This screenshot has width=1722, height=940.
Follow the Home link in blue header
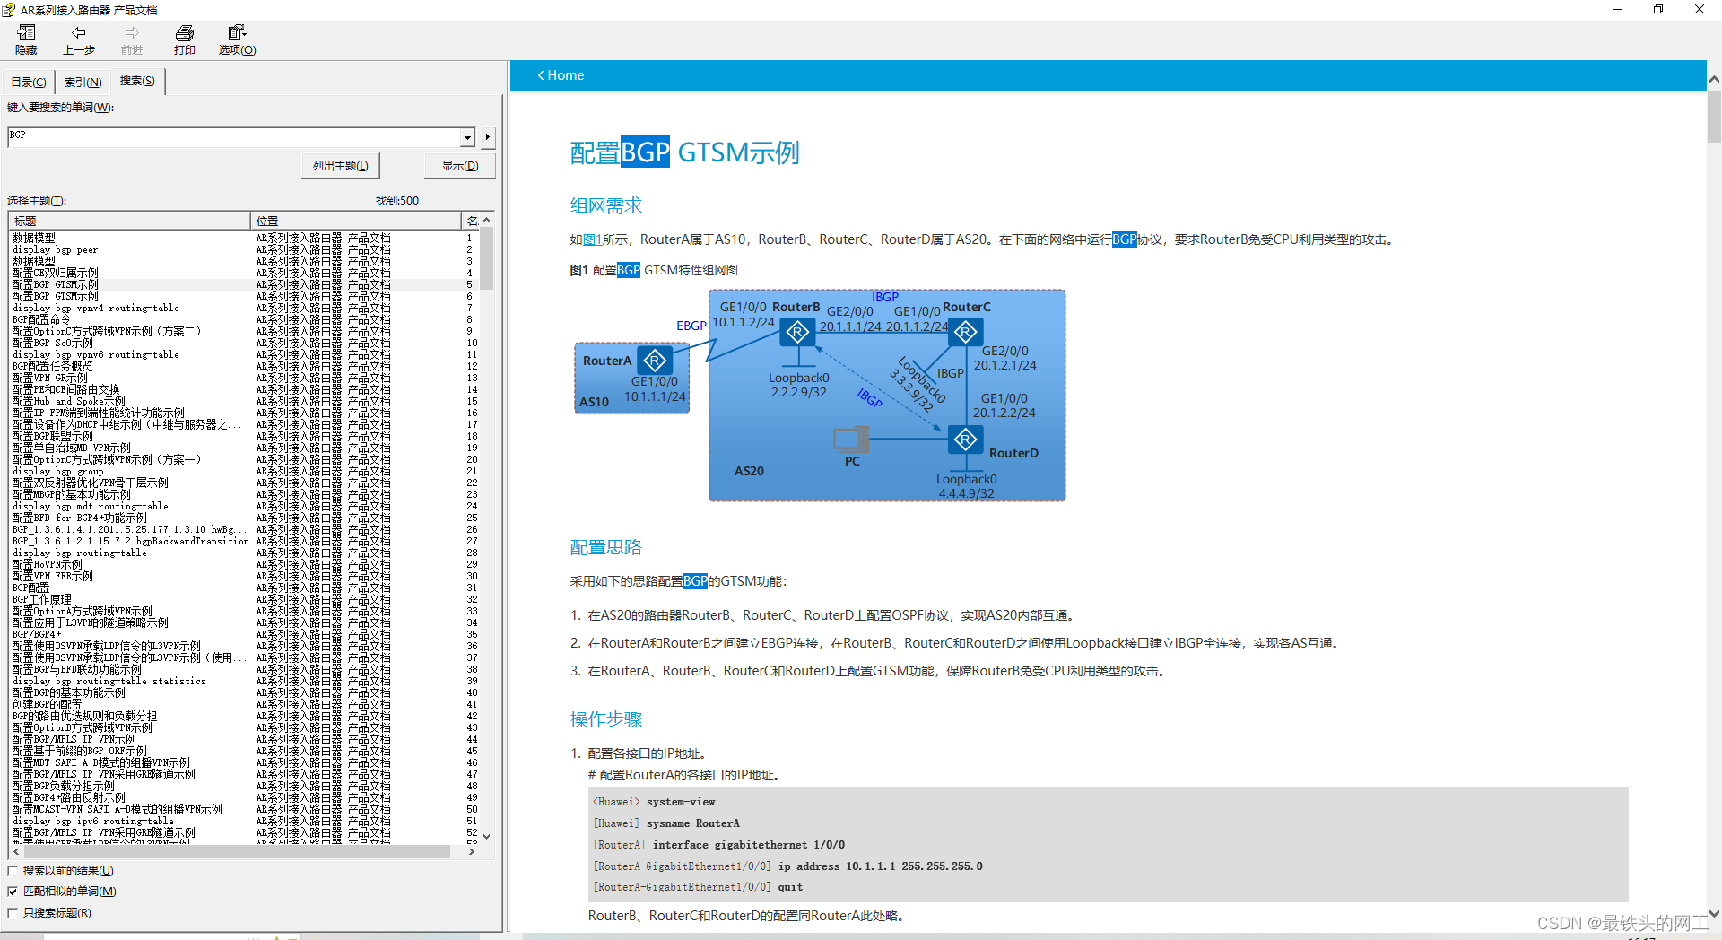(x=561, y=75)
